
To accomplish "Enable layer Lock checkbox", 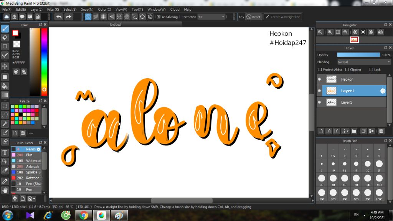I will coord(371,70).
